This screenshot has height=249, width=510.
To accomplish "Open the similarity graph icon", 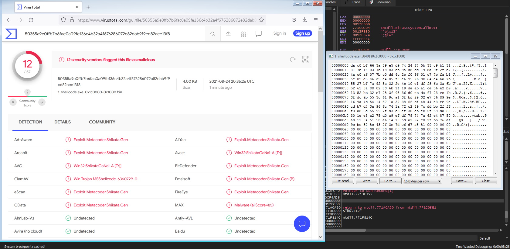I will click(305, 60).
